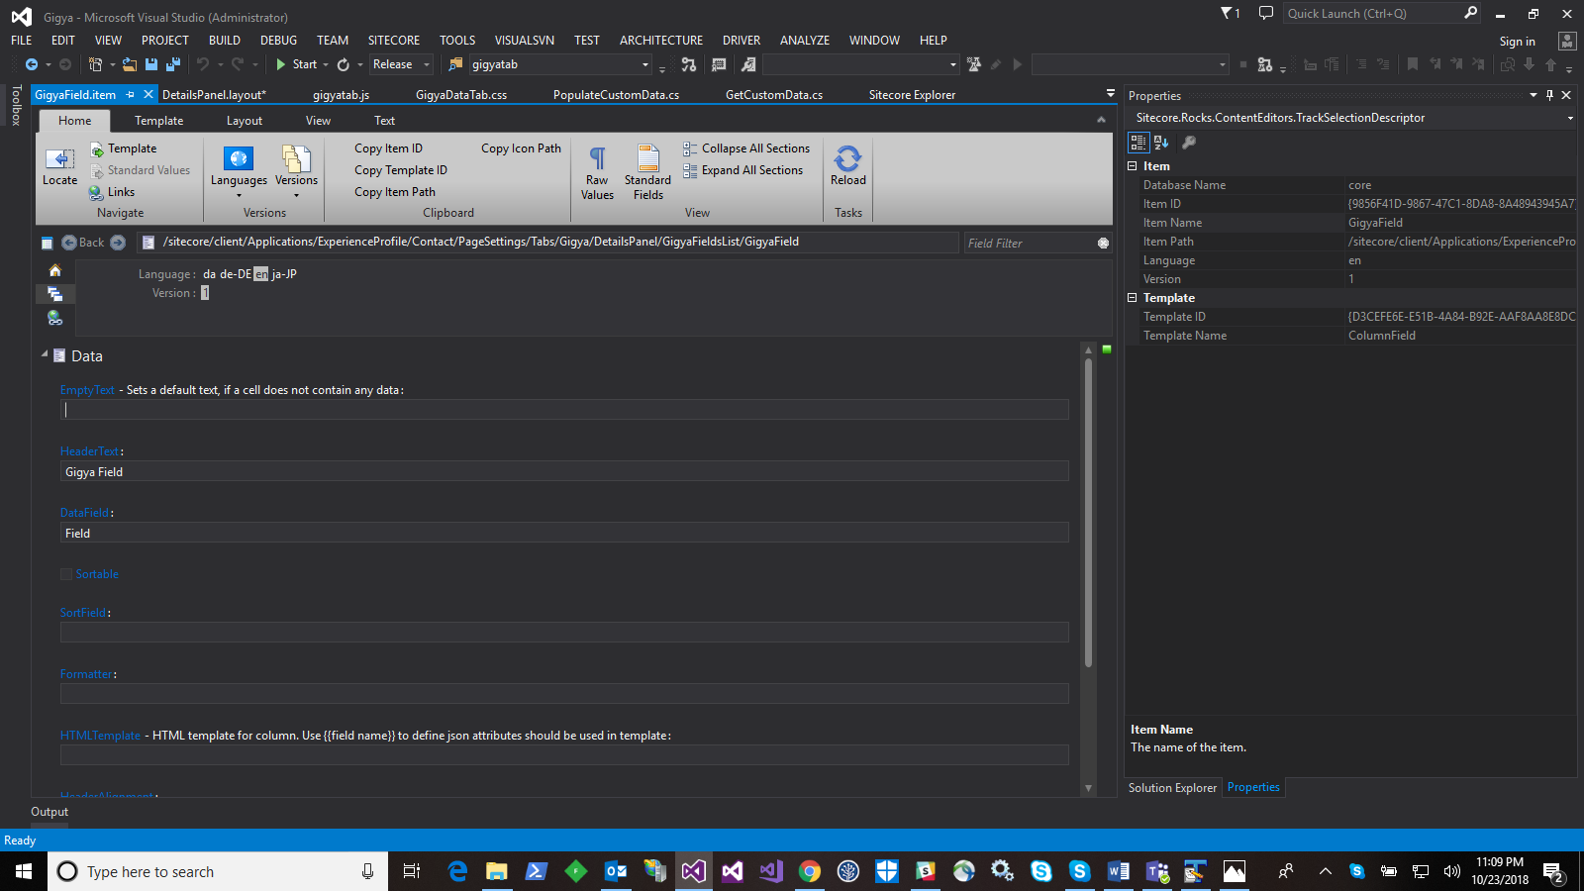This screenshot has width=1584, height=891.
Task: Click the HeaderText input field
Action: coord(564,472)
